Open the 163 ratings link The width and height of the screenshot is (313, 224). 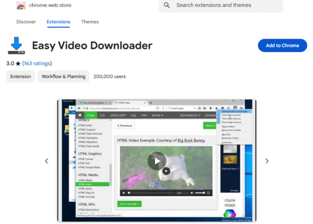pyautogui.click(x=37, y=63)
